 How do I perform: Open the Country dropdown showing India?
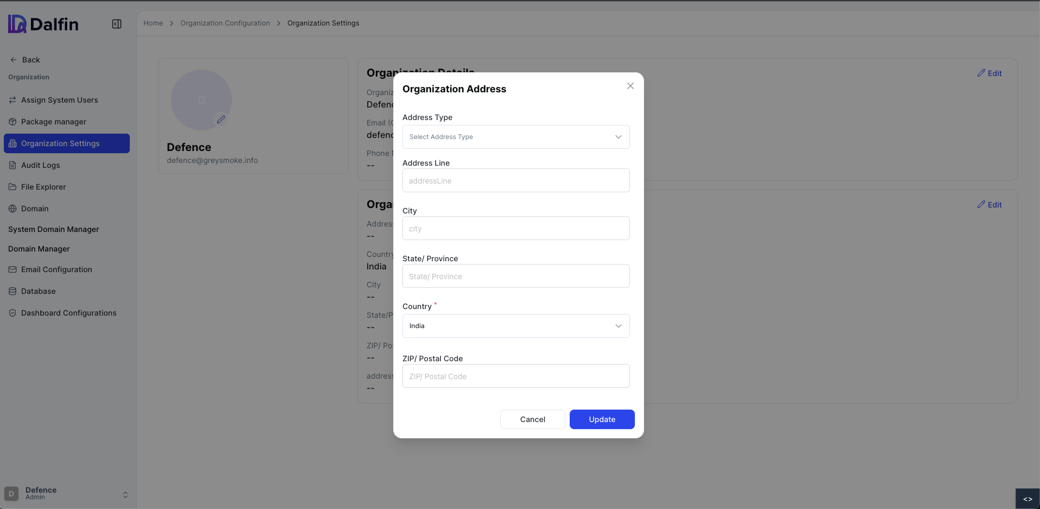coord(515,326)
